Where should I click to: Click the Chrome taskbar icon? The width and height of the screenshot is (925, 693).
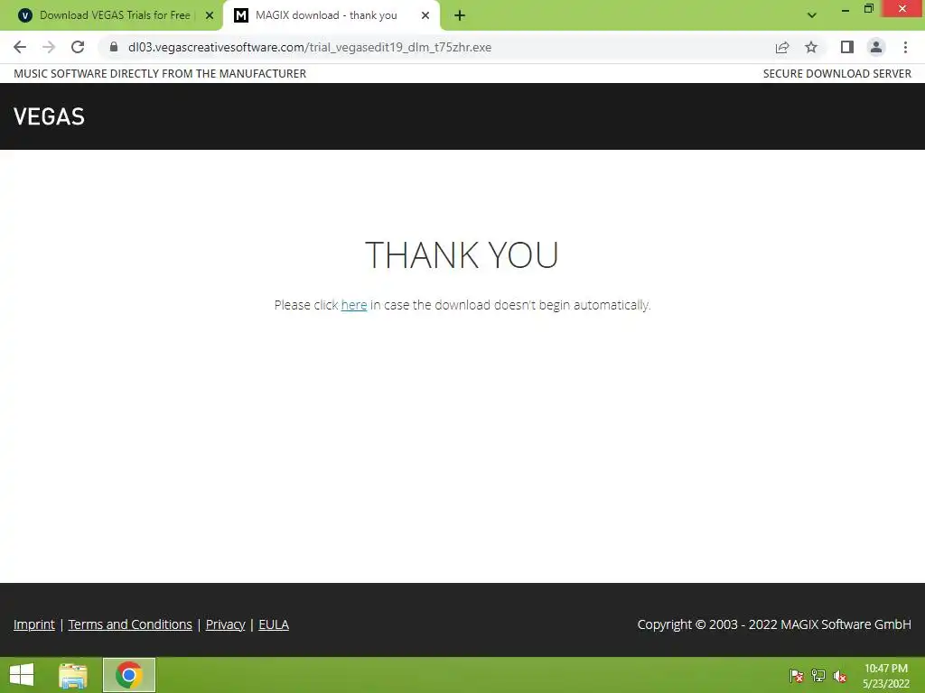pos(129,675)
